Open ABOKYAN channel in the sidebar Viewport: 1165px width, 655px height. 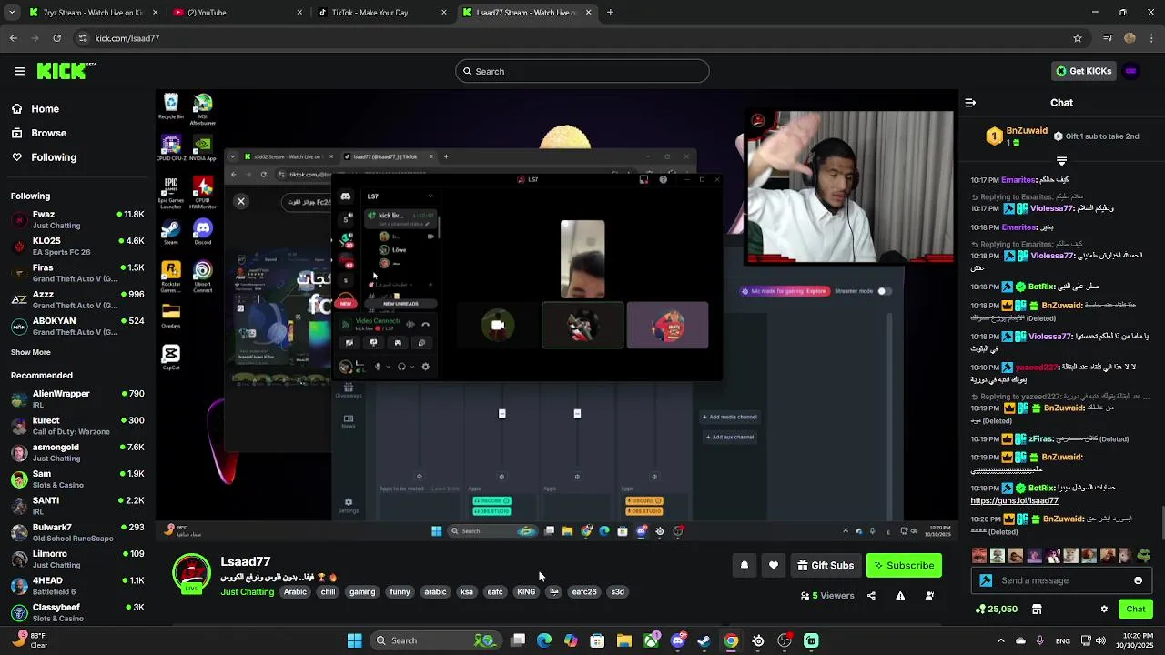[x=77, y=326]
